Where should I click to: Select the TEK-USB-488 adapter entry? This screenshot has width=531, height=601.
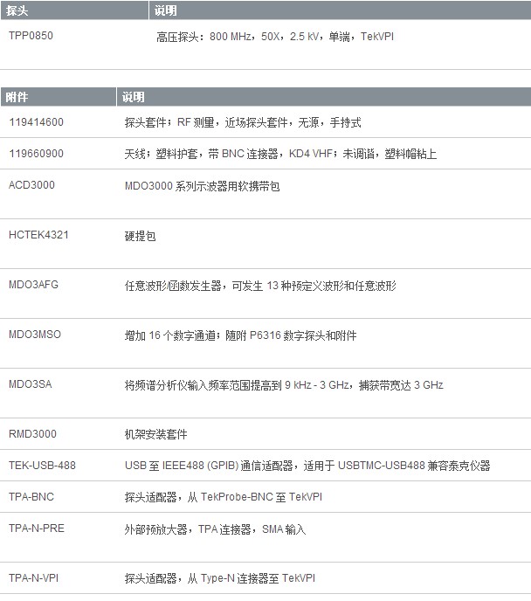click(x=42, y=466)
